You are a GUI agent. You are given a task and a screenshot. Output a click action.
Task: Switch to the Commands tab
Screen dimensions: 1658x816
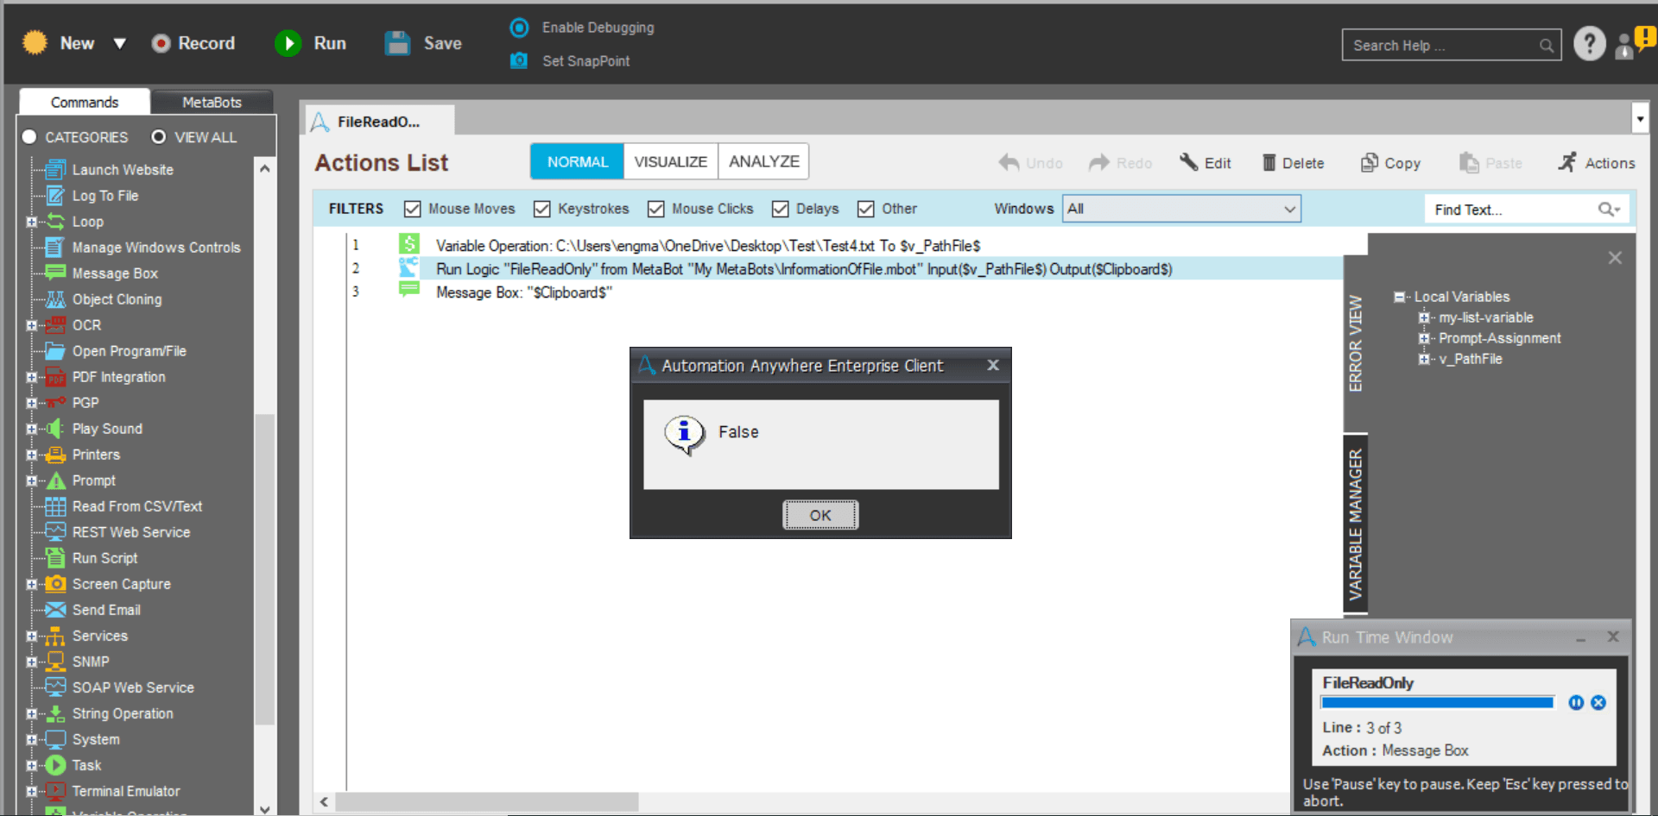[x=85, y=102]
